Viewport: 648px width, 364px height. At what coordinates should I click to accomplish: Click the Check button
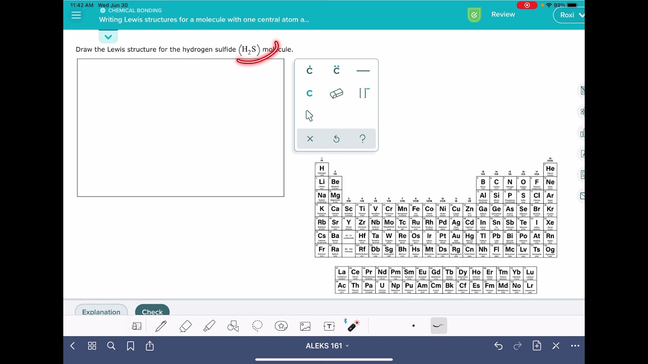[152, 311]
